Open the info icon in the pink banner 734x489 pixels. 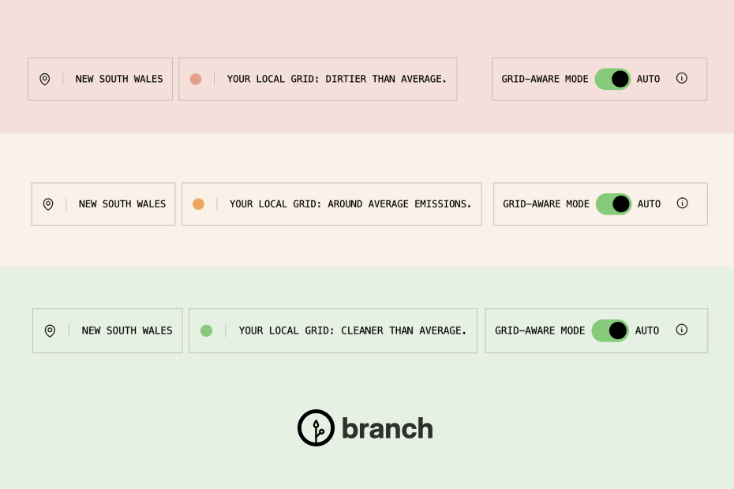[682, 78]
